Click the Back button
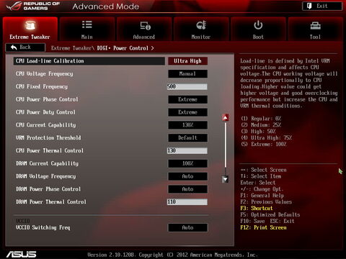Screen dimensions: 346x259 pyautogui.click(x=25, y=47)
